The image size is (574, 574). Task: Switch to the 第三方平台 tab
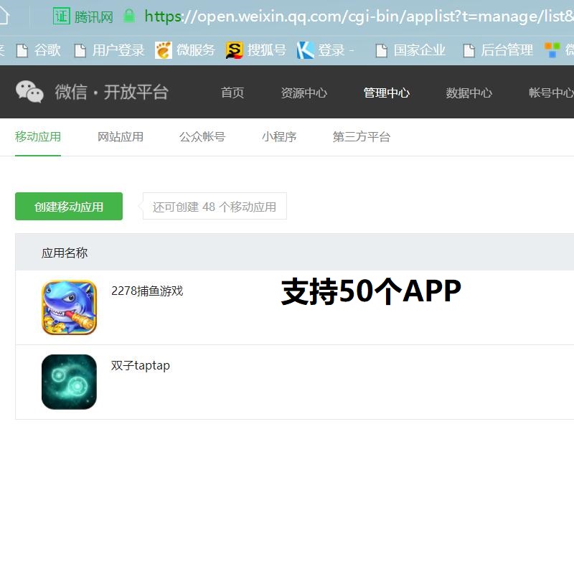tap(362, 137)
